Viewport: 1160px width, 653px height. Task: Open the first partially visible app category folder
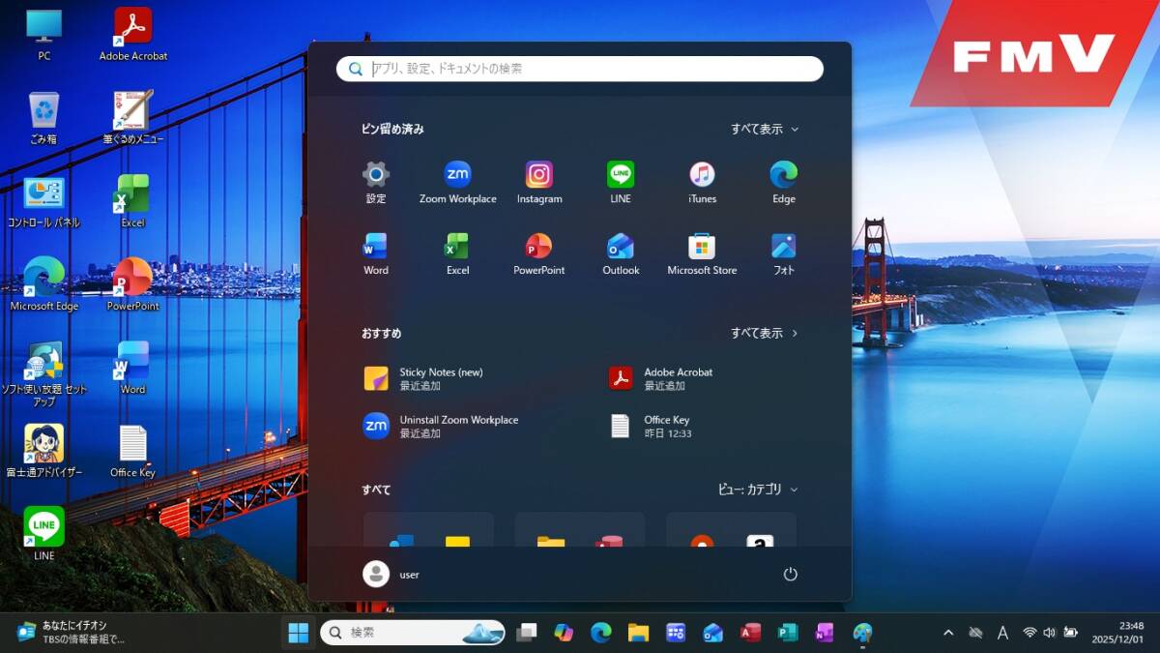[428, 530]
